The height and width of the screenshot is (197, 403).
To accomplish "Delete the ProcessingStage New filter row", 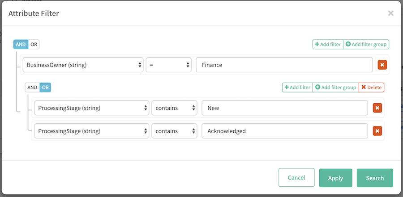I will click(377, 108).
